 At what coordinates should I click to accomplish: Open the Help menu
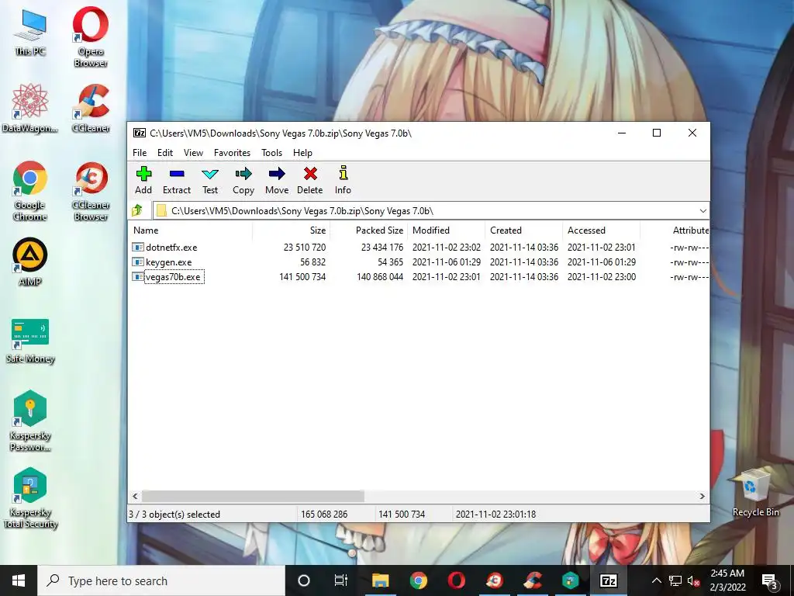coord(302,153)
